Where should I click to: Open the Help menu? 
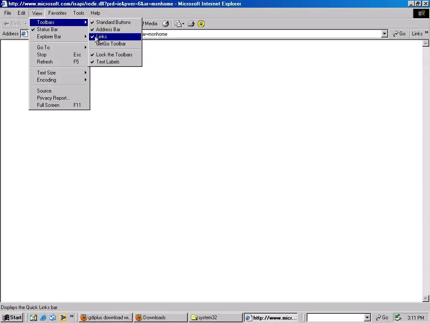[95, 13]
